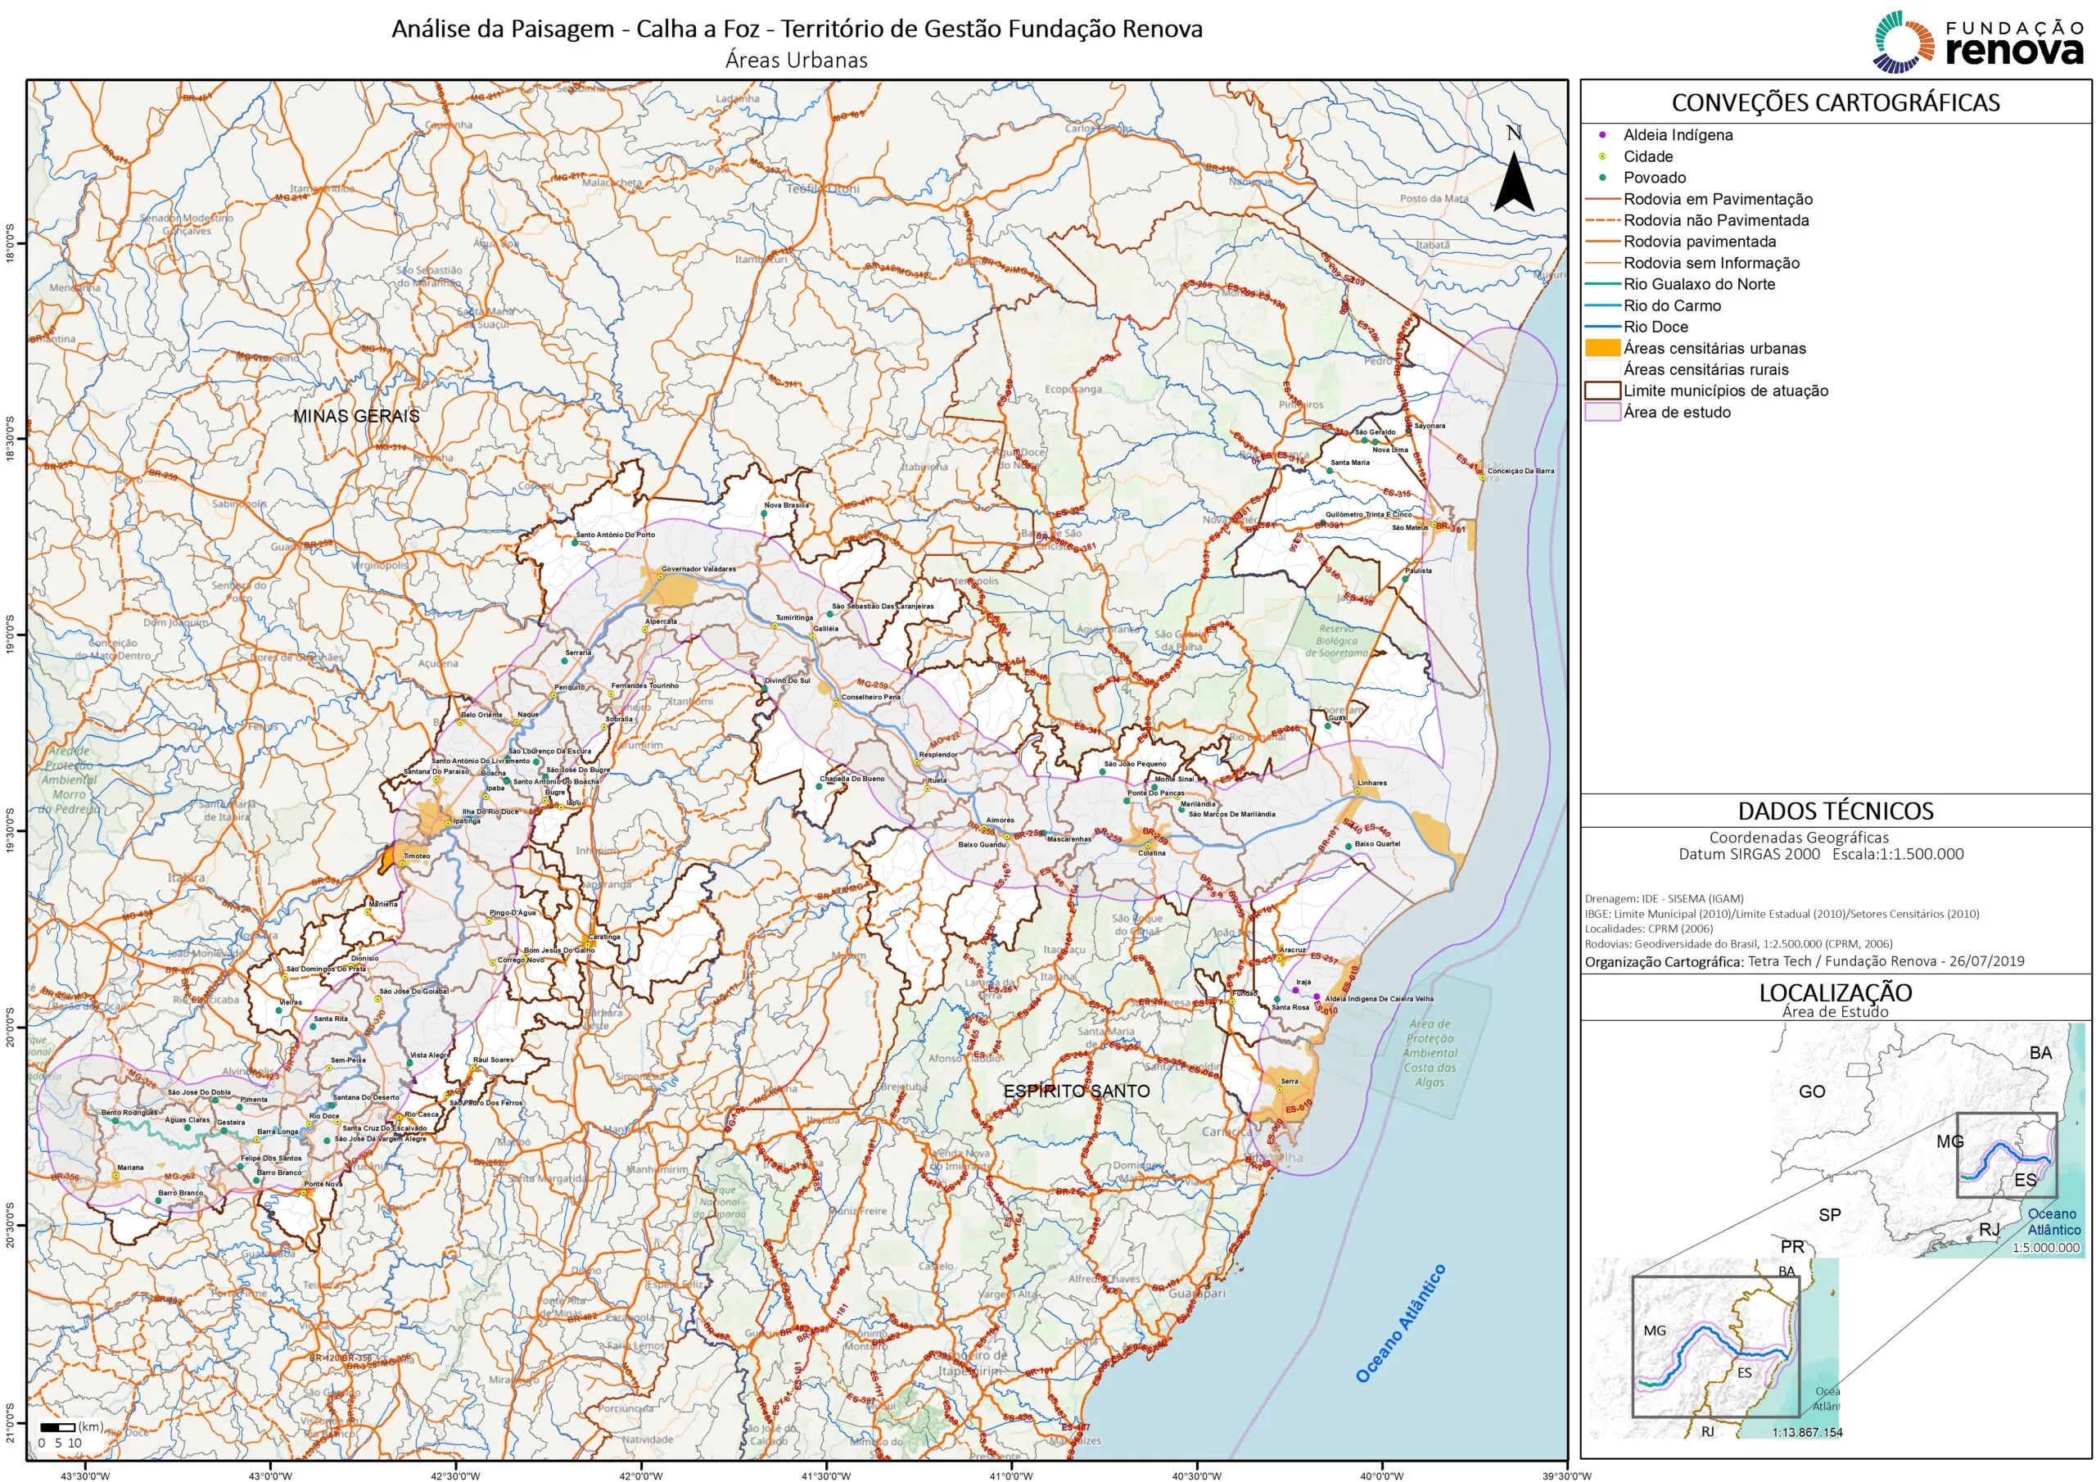The height and width of the screenshot is (1482, 2096).
Task: Click the Rio Doce blue line symbol
Action: click(x=1603, y=327)
